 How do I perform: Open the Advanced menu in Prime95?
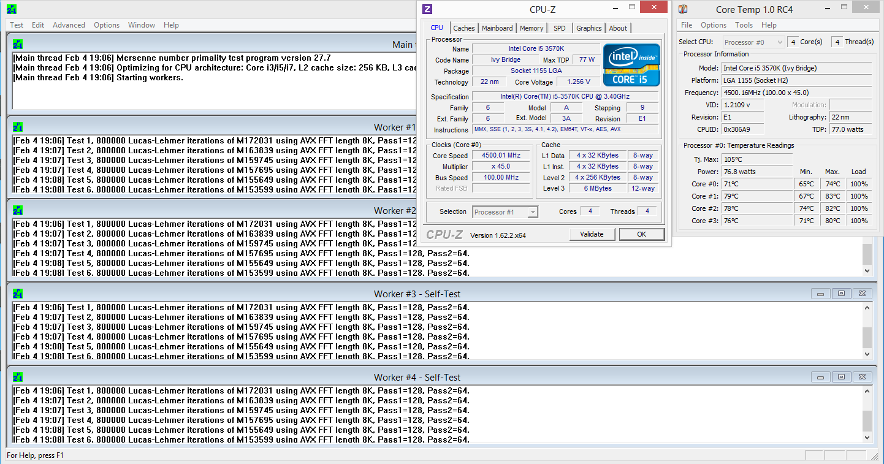(69, 25)
